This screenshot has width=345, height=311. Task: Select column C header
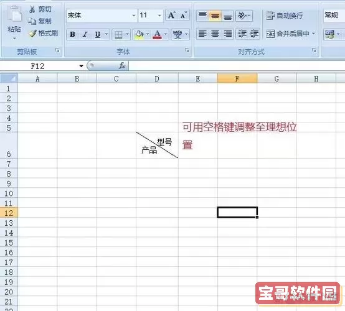[116, 79]
